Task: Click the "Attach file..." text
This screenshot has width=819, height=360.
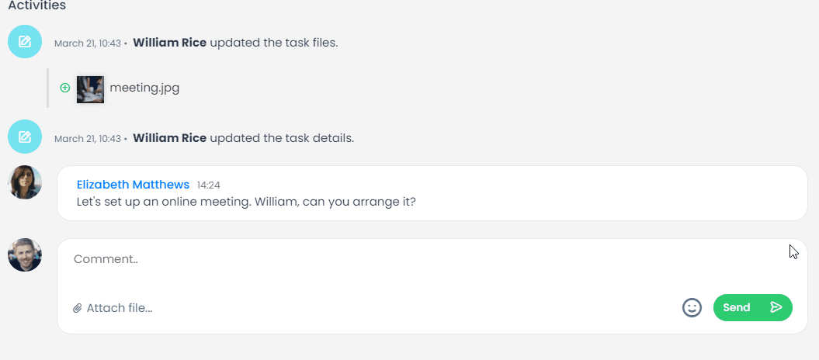Action: 120,308
